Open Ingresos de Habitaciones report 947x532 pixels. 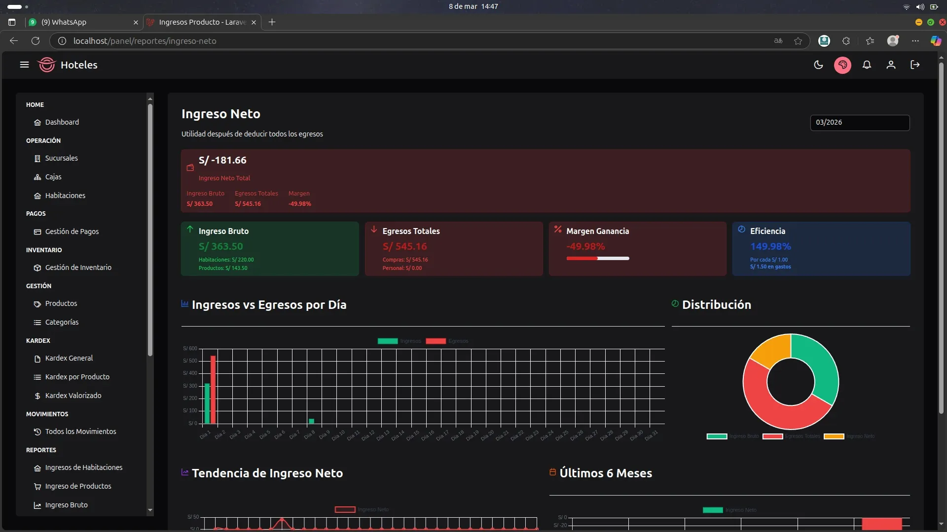pos(83,467)
